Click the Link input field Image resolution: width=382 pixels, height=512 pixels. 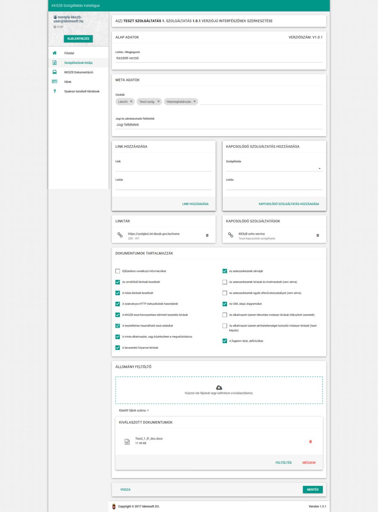pyautogui.click(x=164, y=168)
